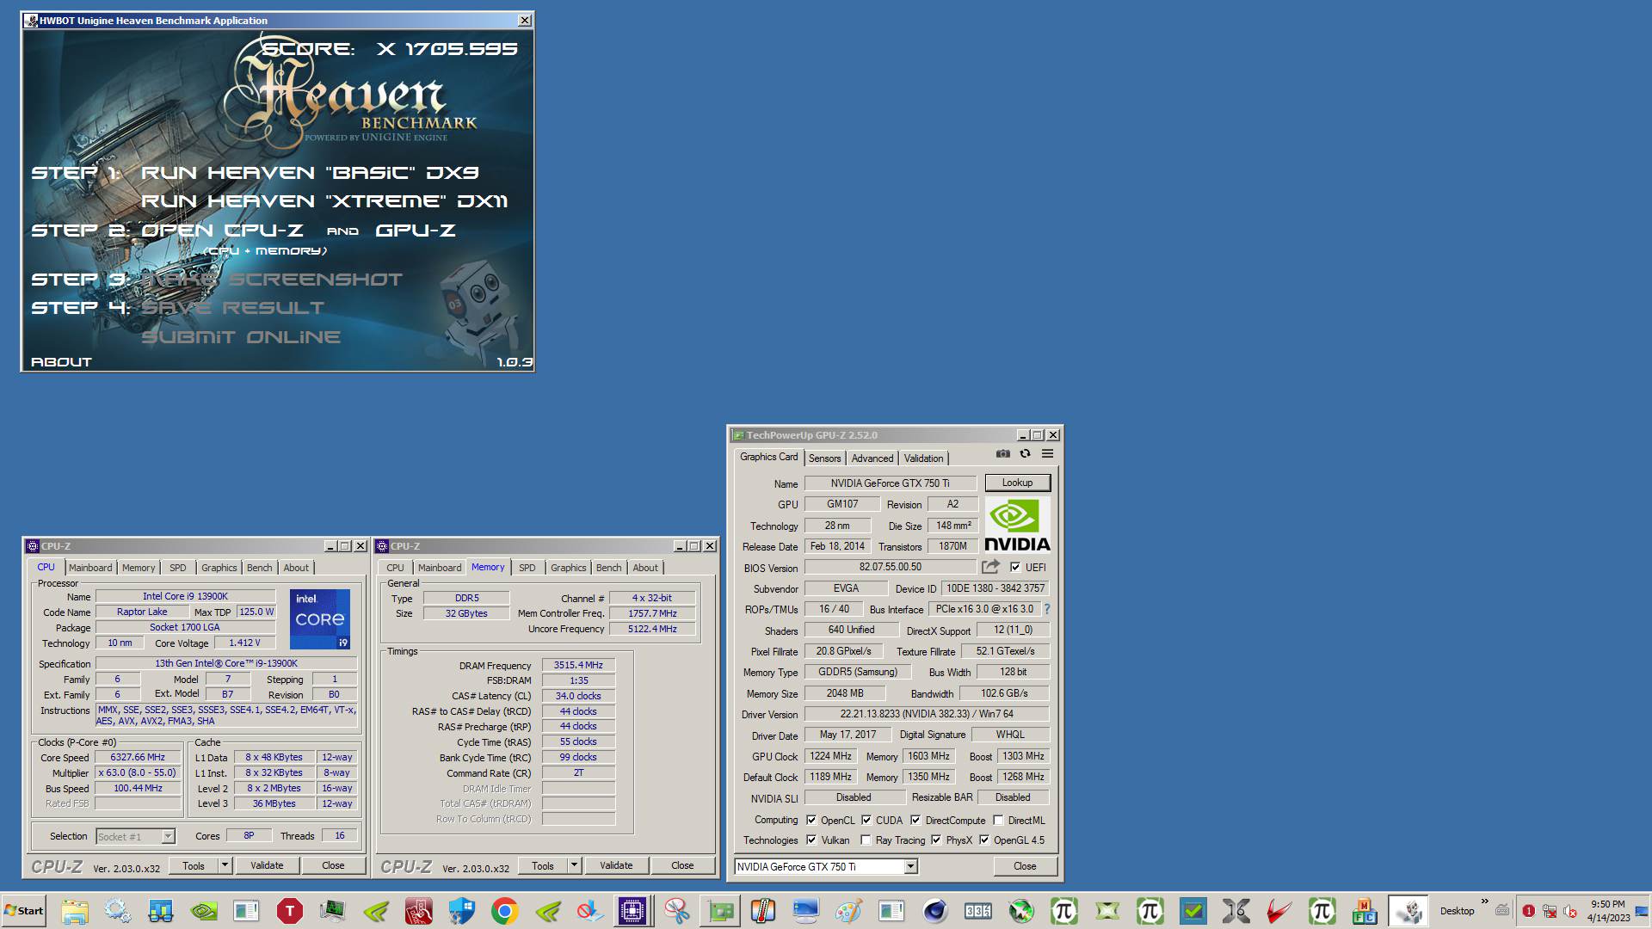Open the CPU-Z purple chip taskbar icon
The width and height of the screenshot is (1652, 929).
tap(632, 911)
